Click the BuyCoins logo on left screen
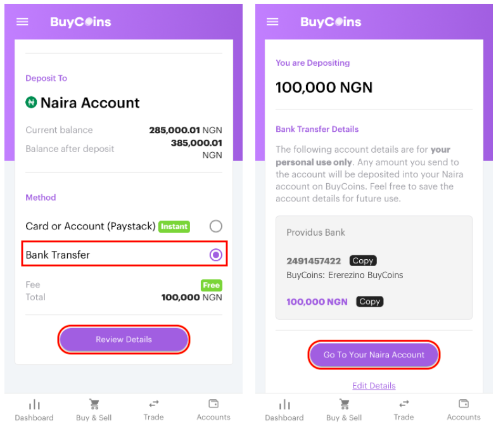 (x=80, y=22)
